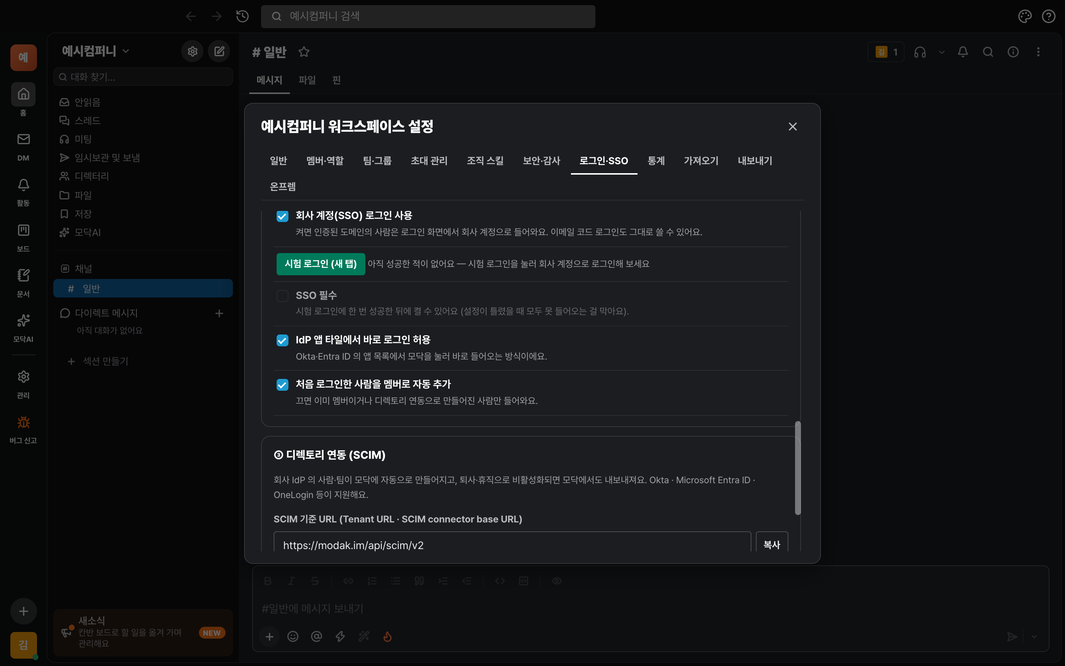
Task: Expand the 예시컴퍼니 workspace dropdown
Action: coord(126,51)
